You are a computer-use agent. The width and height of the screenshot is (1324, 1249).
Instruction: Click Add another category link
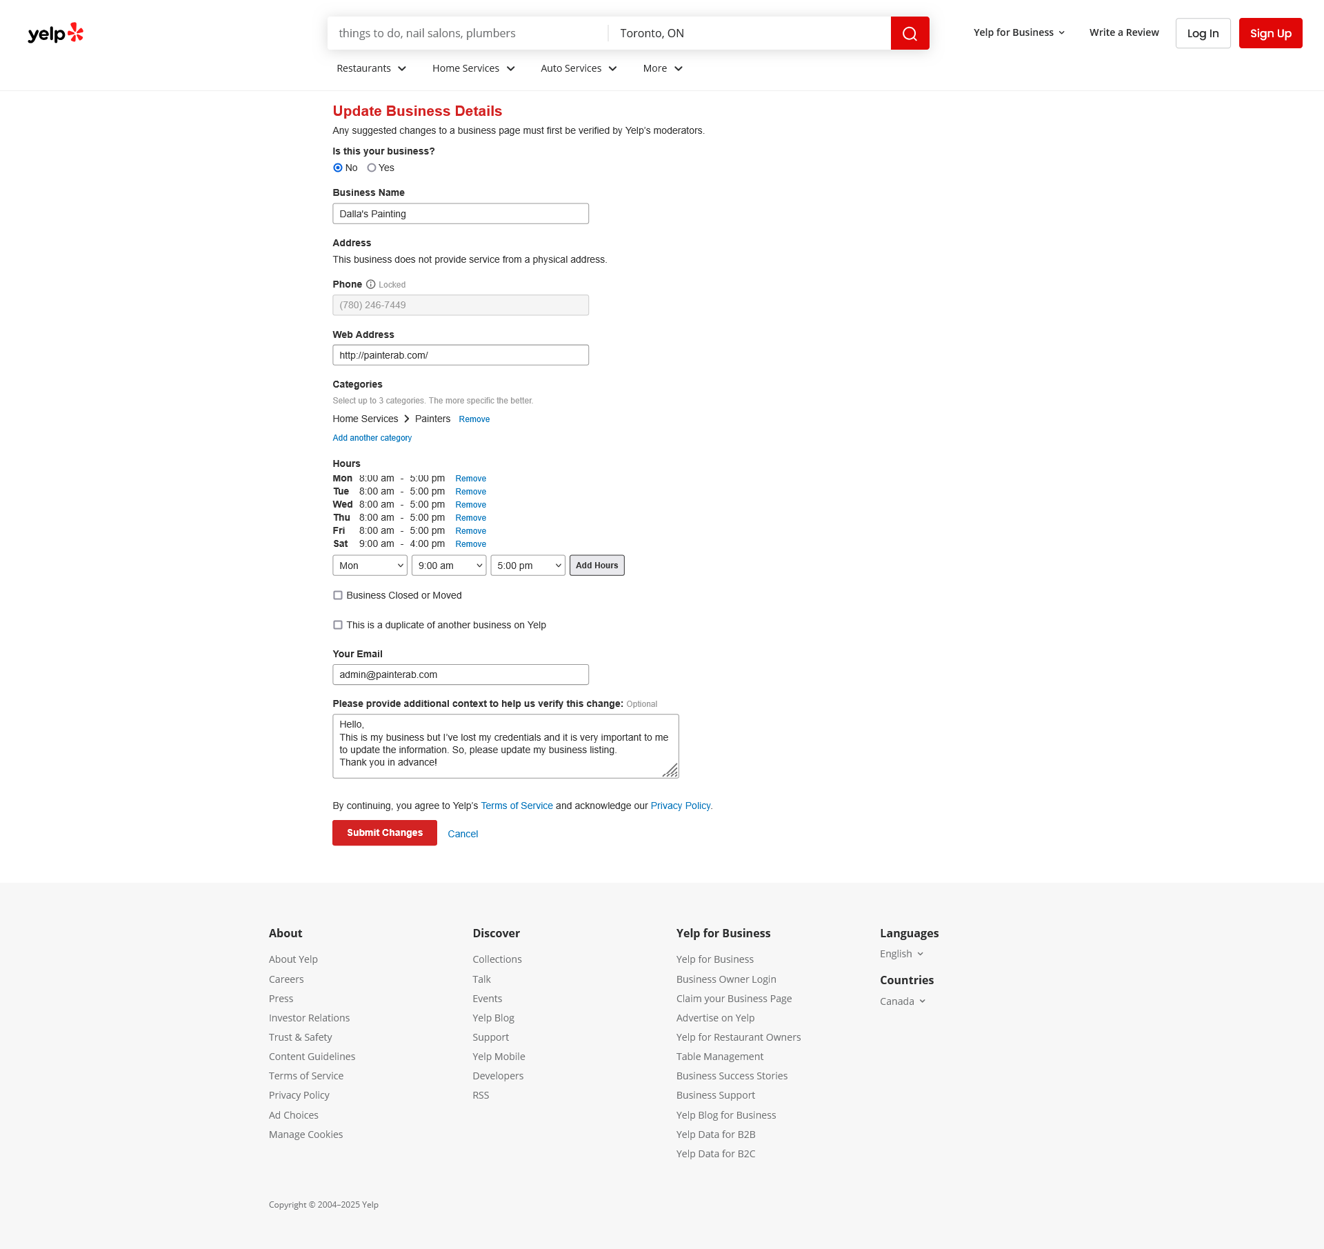click(372, 438)
